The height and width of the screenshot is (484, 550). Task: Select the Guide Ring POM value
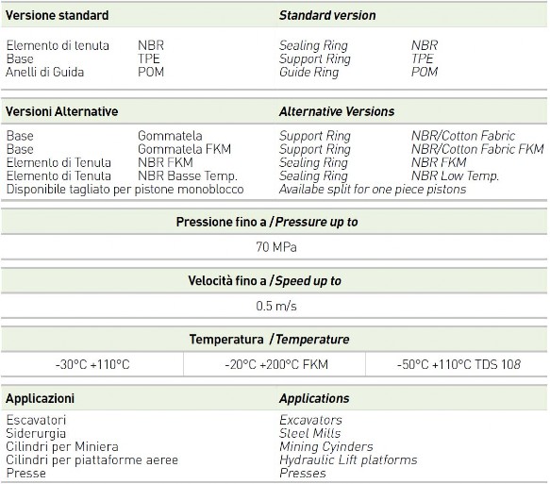click(x=425, y=72)
